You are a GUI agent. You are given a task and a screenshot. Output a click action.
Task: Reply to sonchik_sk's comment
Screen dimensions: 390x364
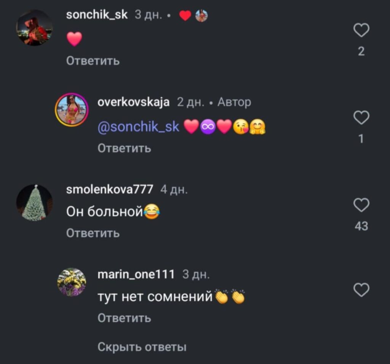coord(93,61)
